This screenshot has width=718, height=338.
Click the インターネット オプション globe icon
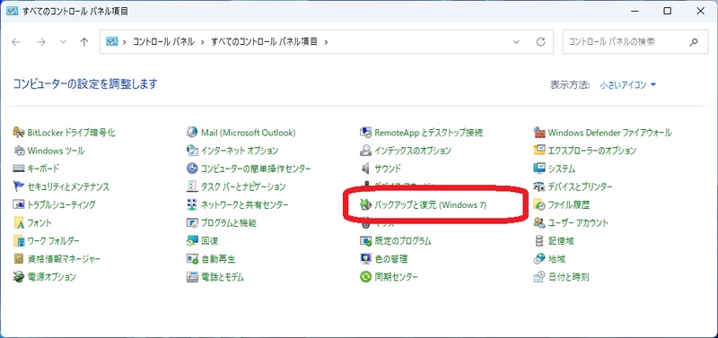[192, 151]
